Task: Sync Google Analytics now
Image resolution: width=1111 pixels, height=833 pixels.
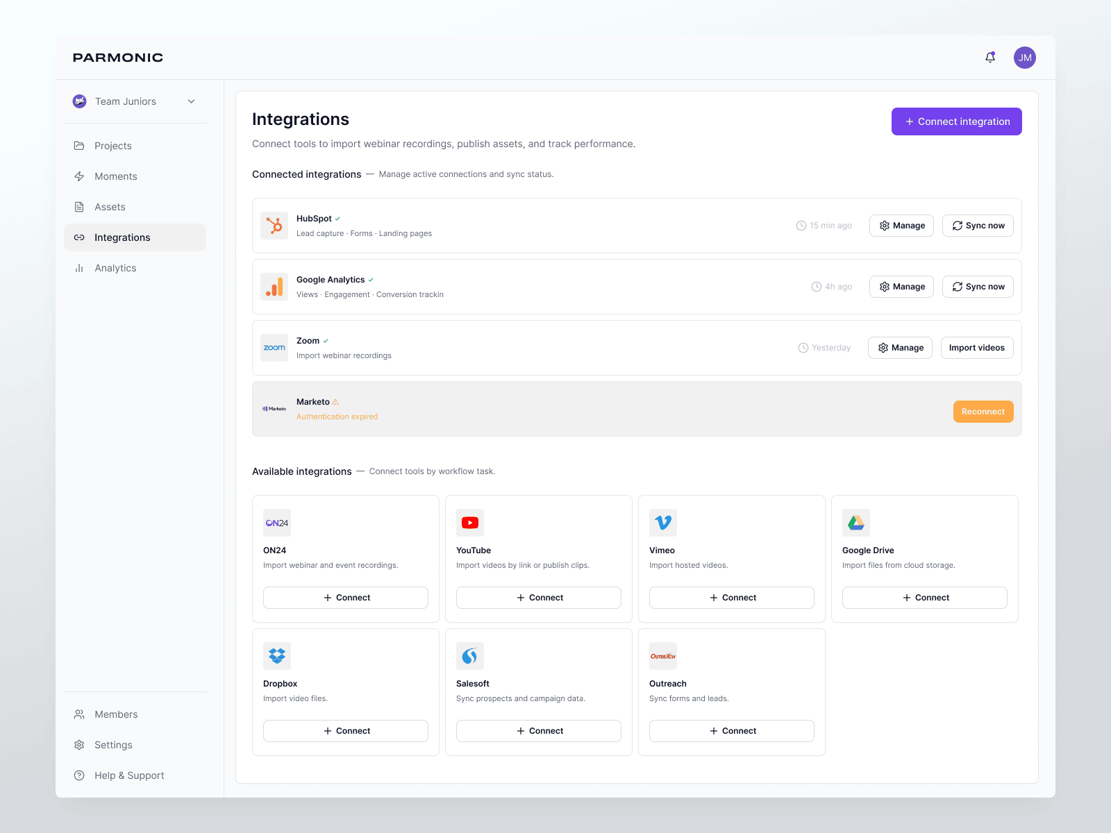Action: [978, 287]
